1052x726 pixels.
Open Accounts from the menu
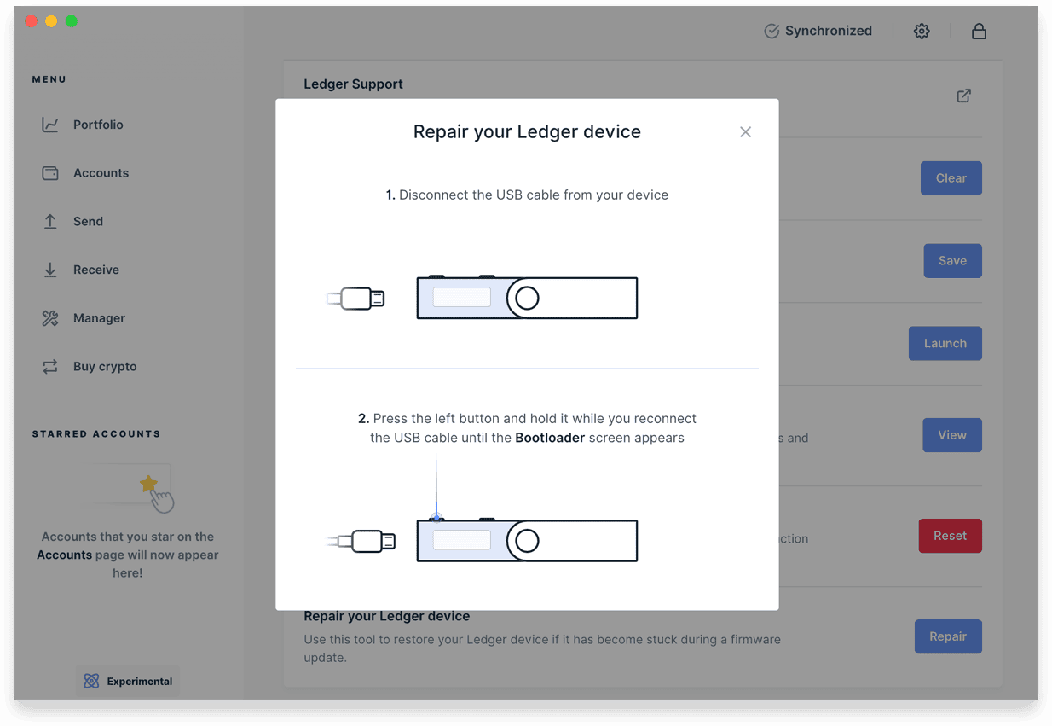(x=101, y=173)
